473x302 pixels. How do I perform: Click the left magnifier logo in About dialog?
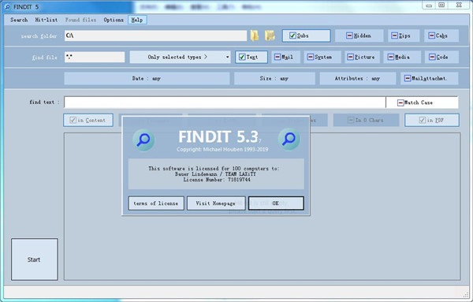tap(143, 140)
